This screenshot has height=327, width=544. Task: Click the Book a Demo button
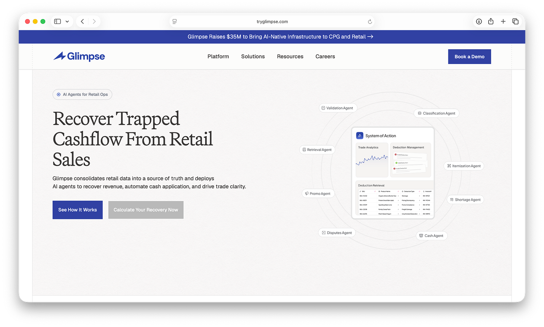pos(470,56)
